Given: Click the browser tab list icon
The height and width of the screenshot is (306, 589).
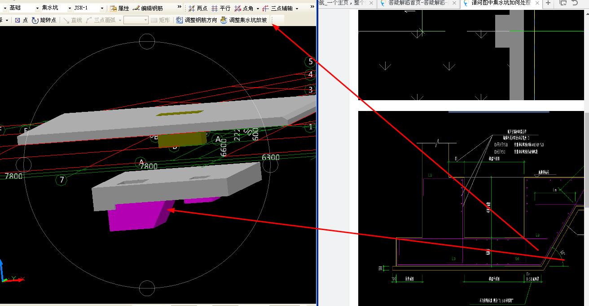Looking at the screenshot, I should coord(563,3).
